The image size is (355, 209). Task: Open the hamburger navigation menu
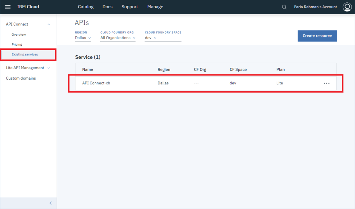pyautogui.click(x=8, y=7)
